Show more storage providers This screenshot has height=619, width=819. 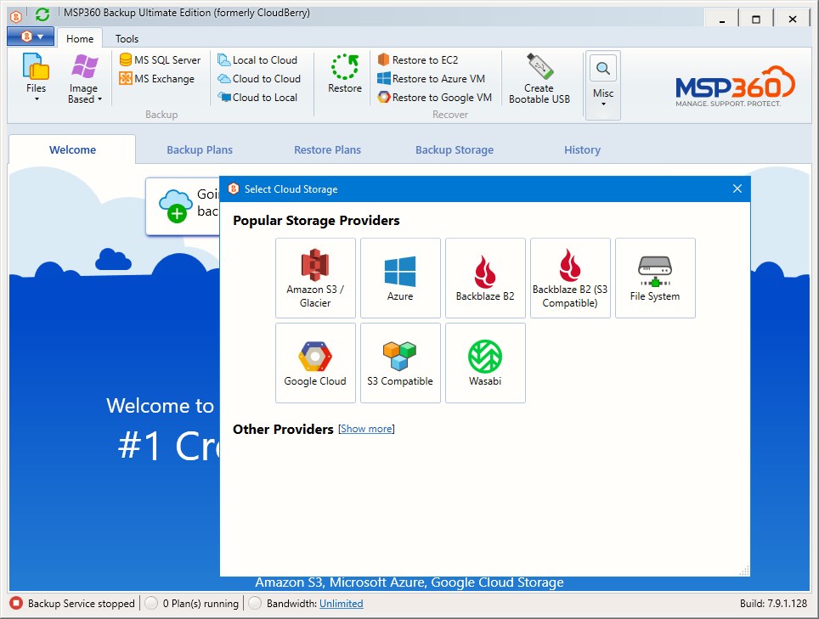(x=367, y=429)
